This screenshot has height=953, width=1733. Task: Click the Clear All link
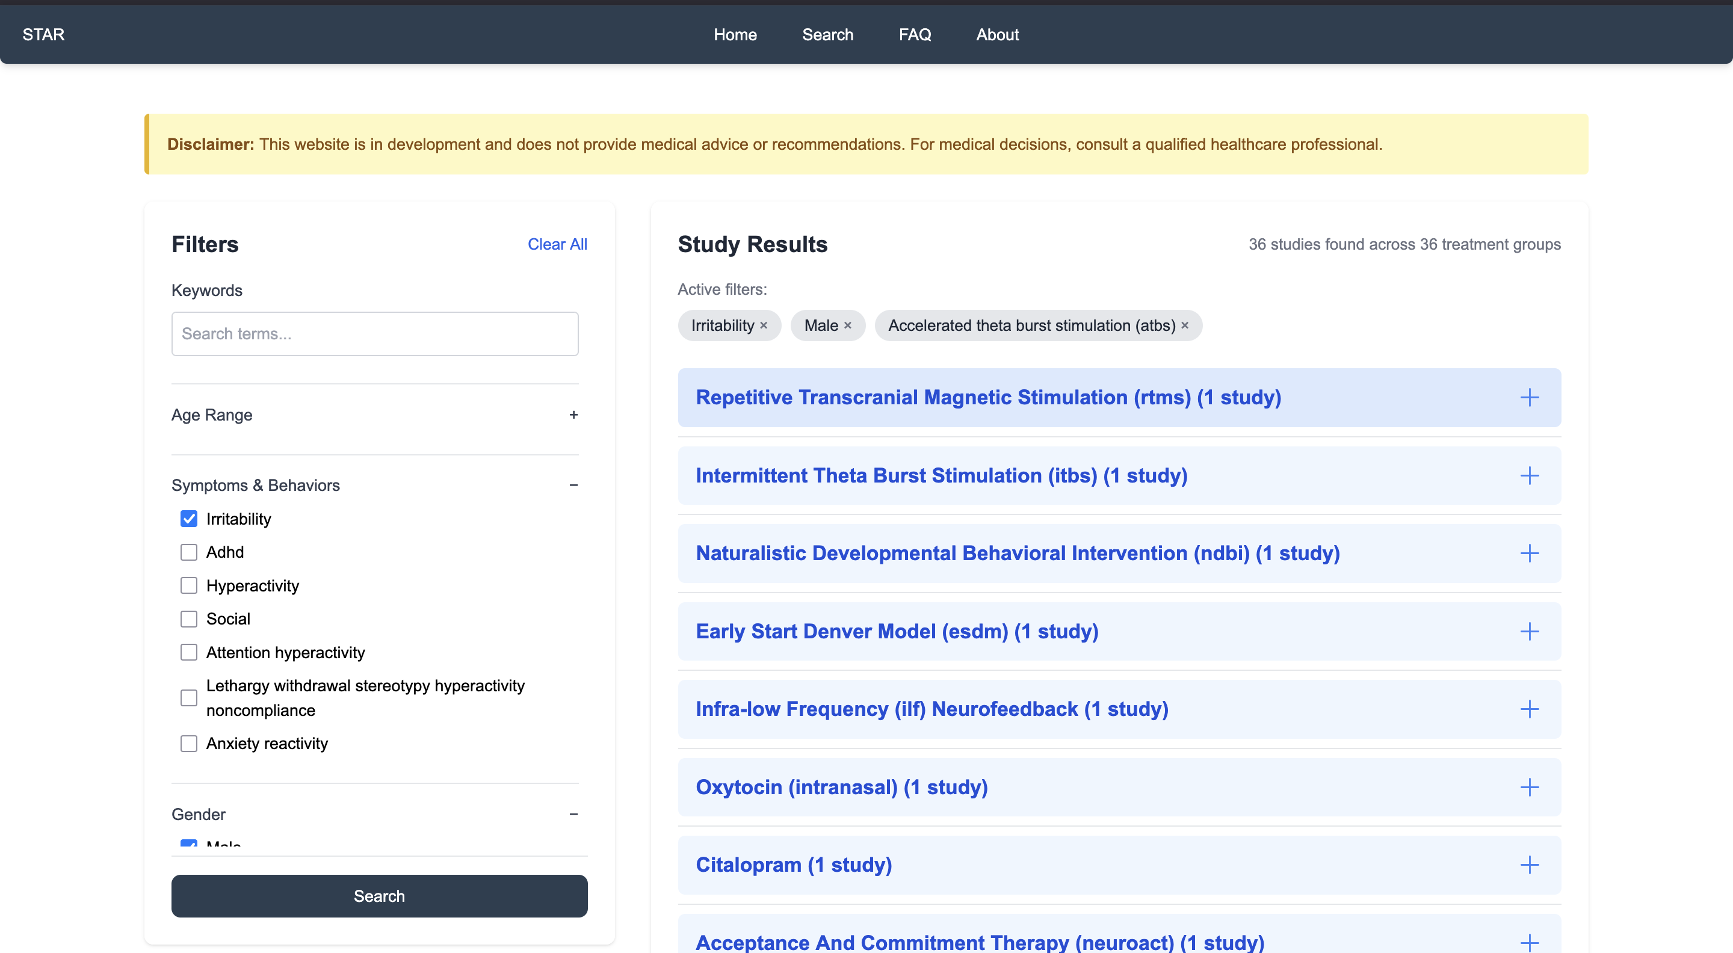pos(557,244)
